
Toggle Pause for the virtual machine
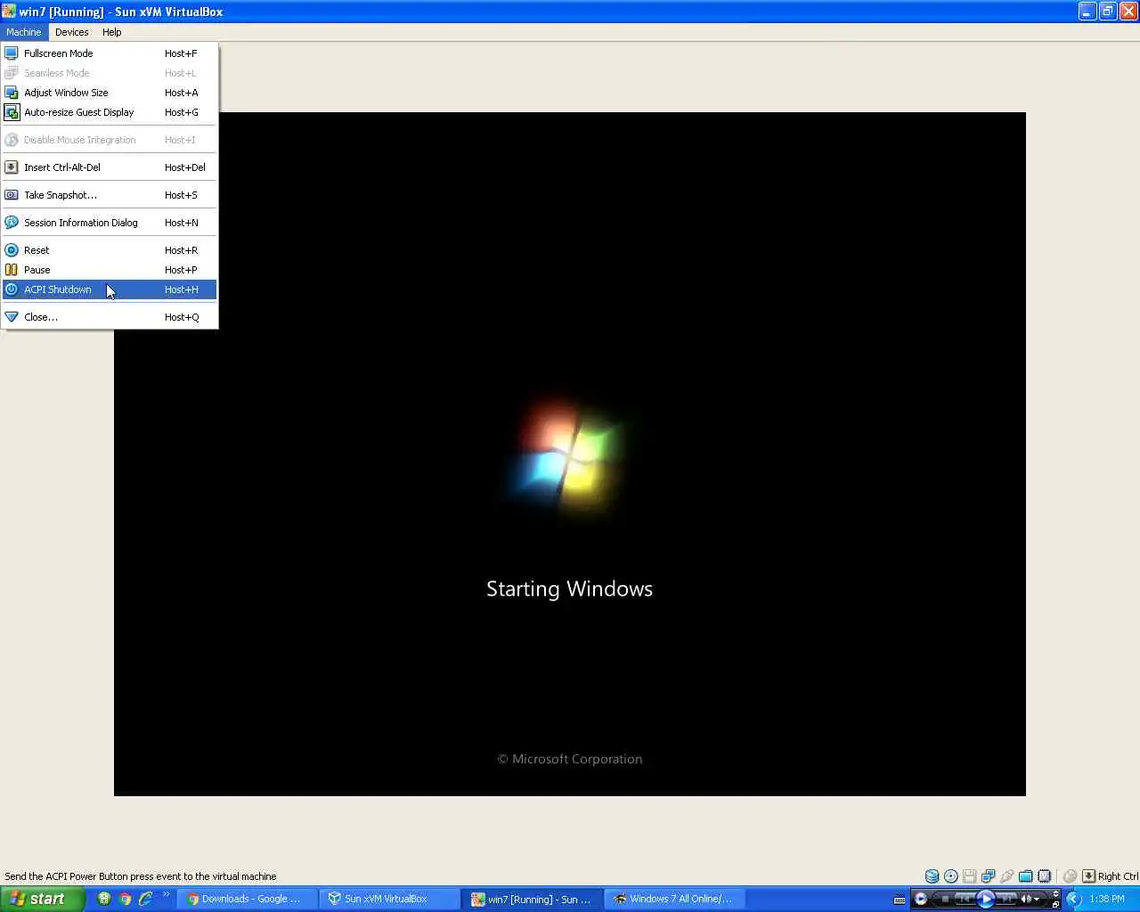click(110, 270)
